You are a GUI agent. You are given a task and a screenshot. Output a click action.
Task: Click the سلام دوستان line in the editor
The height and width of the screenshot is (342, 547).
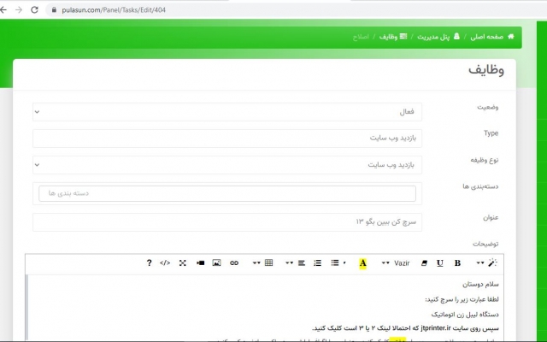480,284
